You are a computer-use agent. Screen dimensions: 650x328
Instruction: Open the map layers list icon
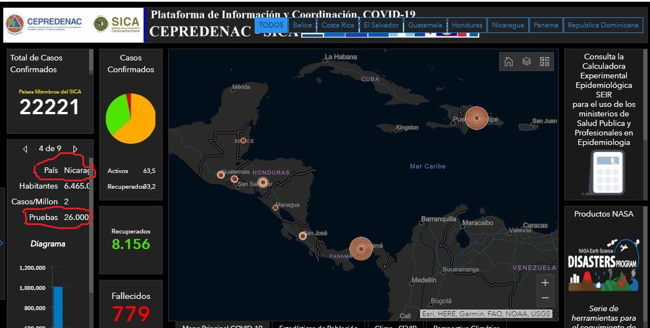tap(527, 62)
